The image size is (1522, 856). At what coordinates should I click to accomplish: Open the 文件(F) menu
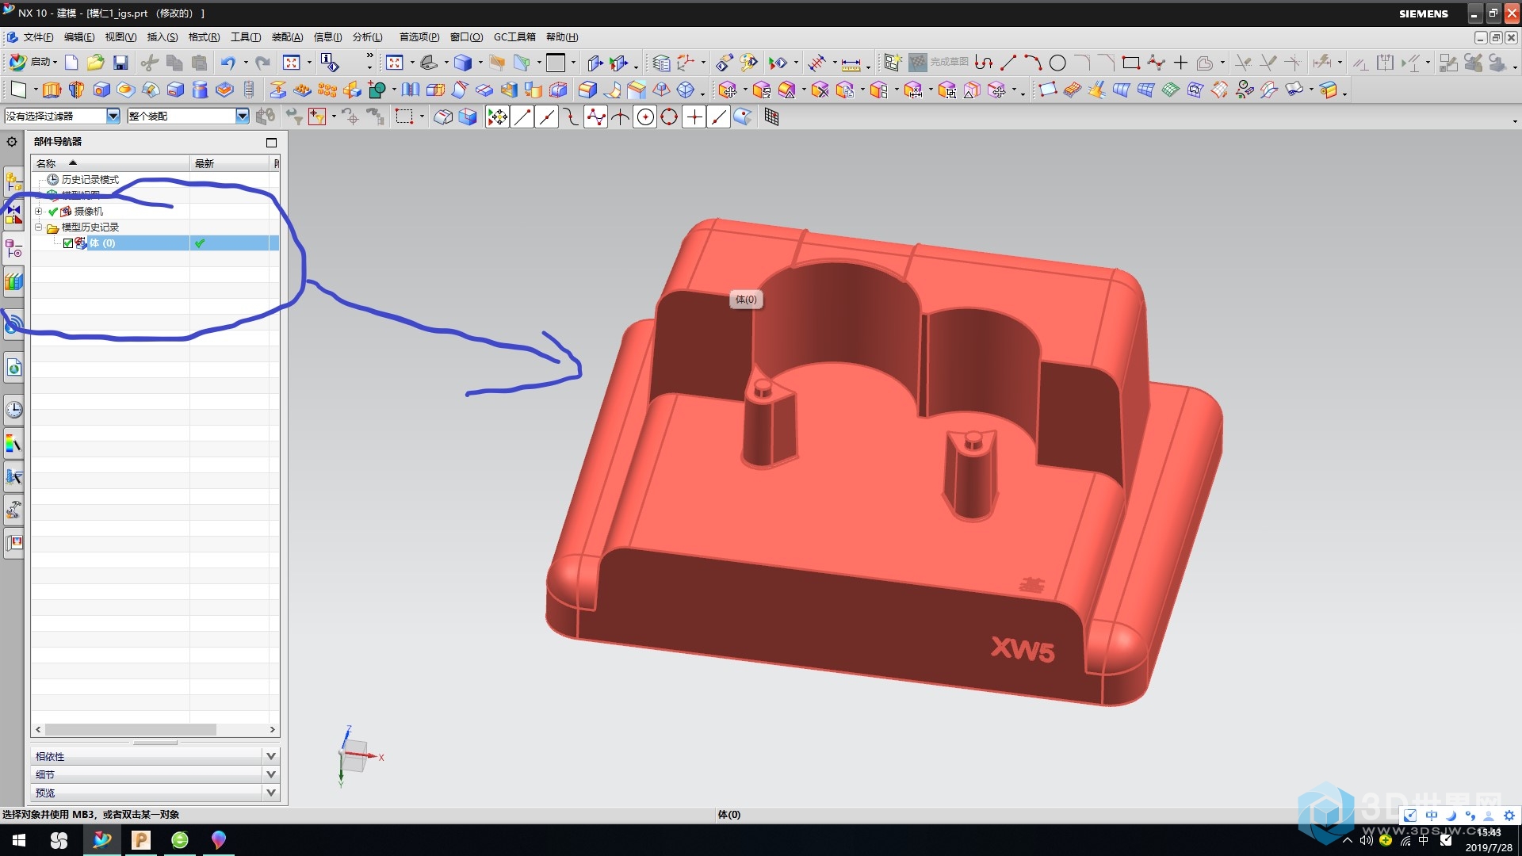[x=38, y=37]
